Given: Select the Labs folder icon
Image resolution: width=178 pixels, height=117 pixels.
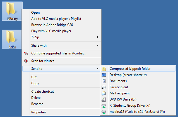Looking at the screenshot, I should tap(12, 38).
